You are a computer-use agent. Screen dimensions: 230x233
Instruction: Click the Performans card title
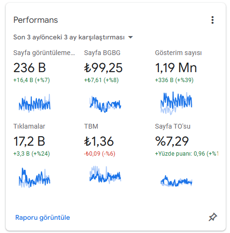tap(36, 20)
